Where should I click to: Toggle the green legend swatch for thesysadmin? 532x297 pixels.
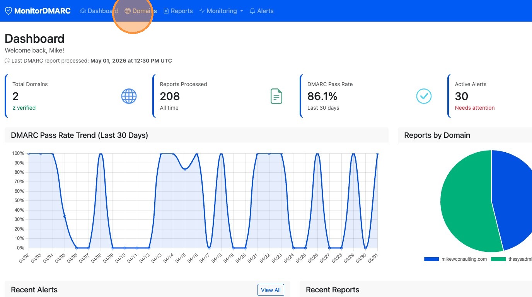pos(498,259)
